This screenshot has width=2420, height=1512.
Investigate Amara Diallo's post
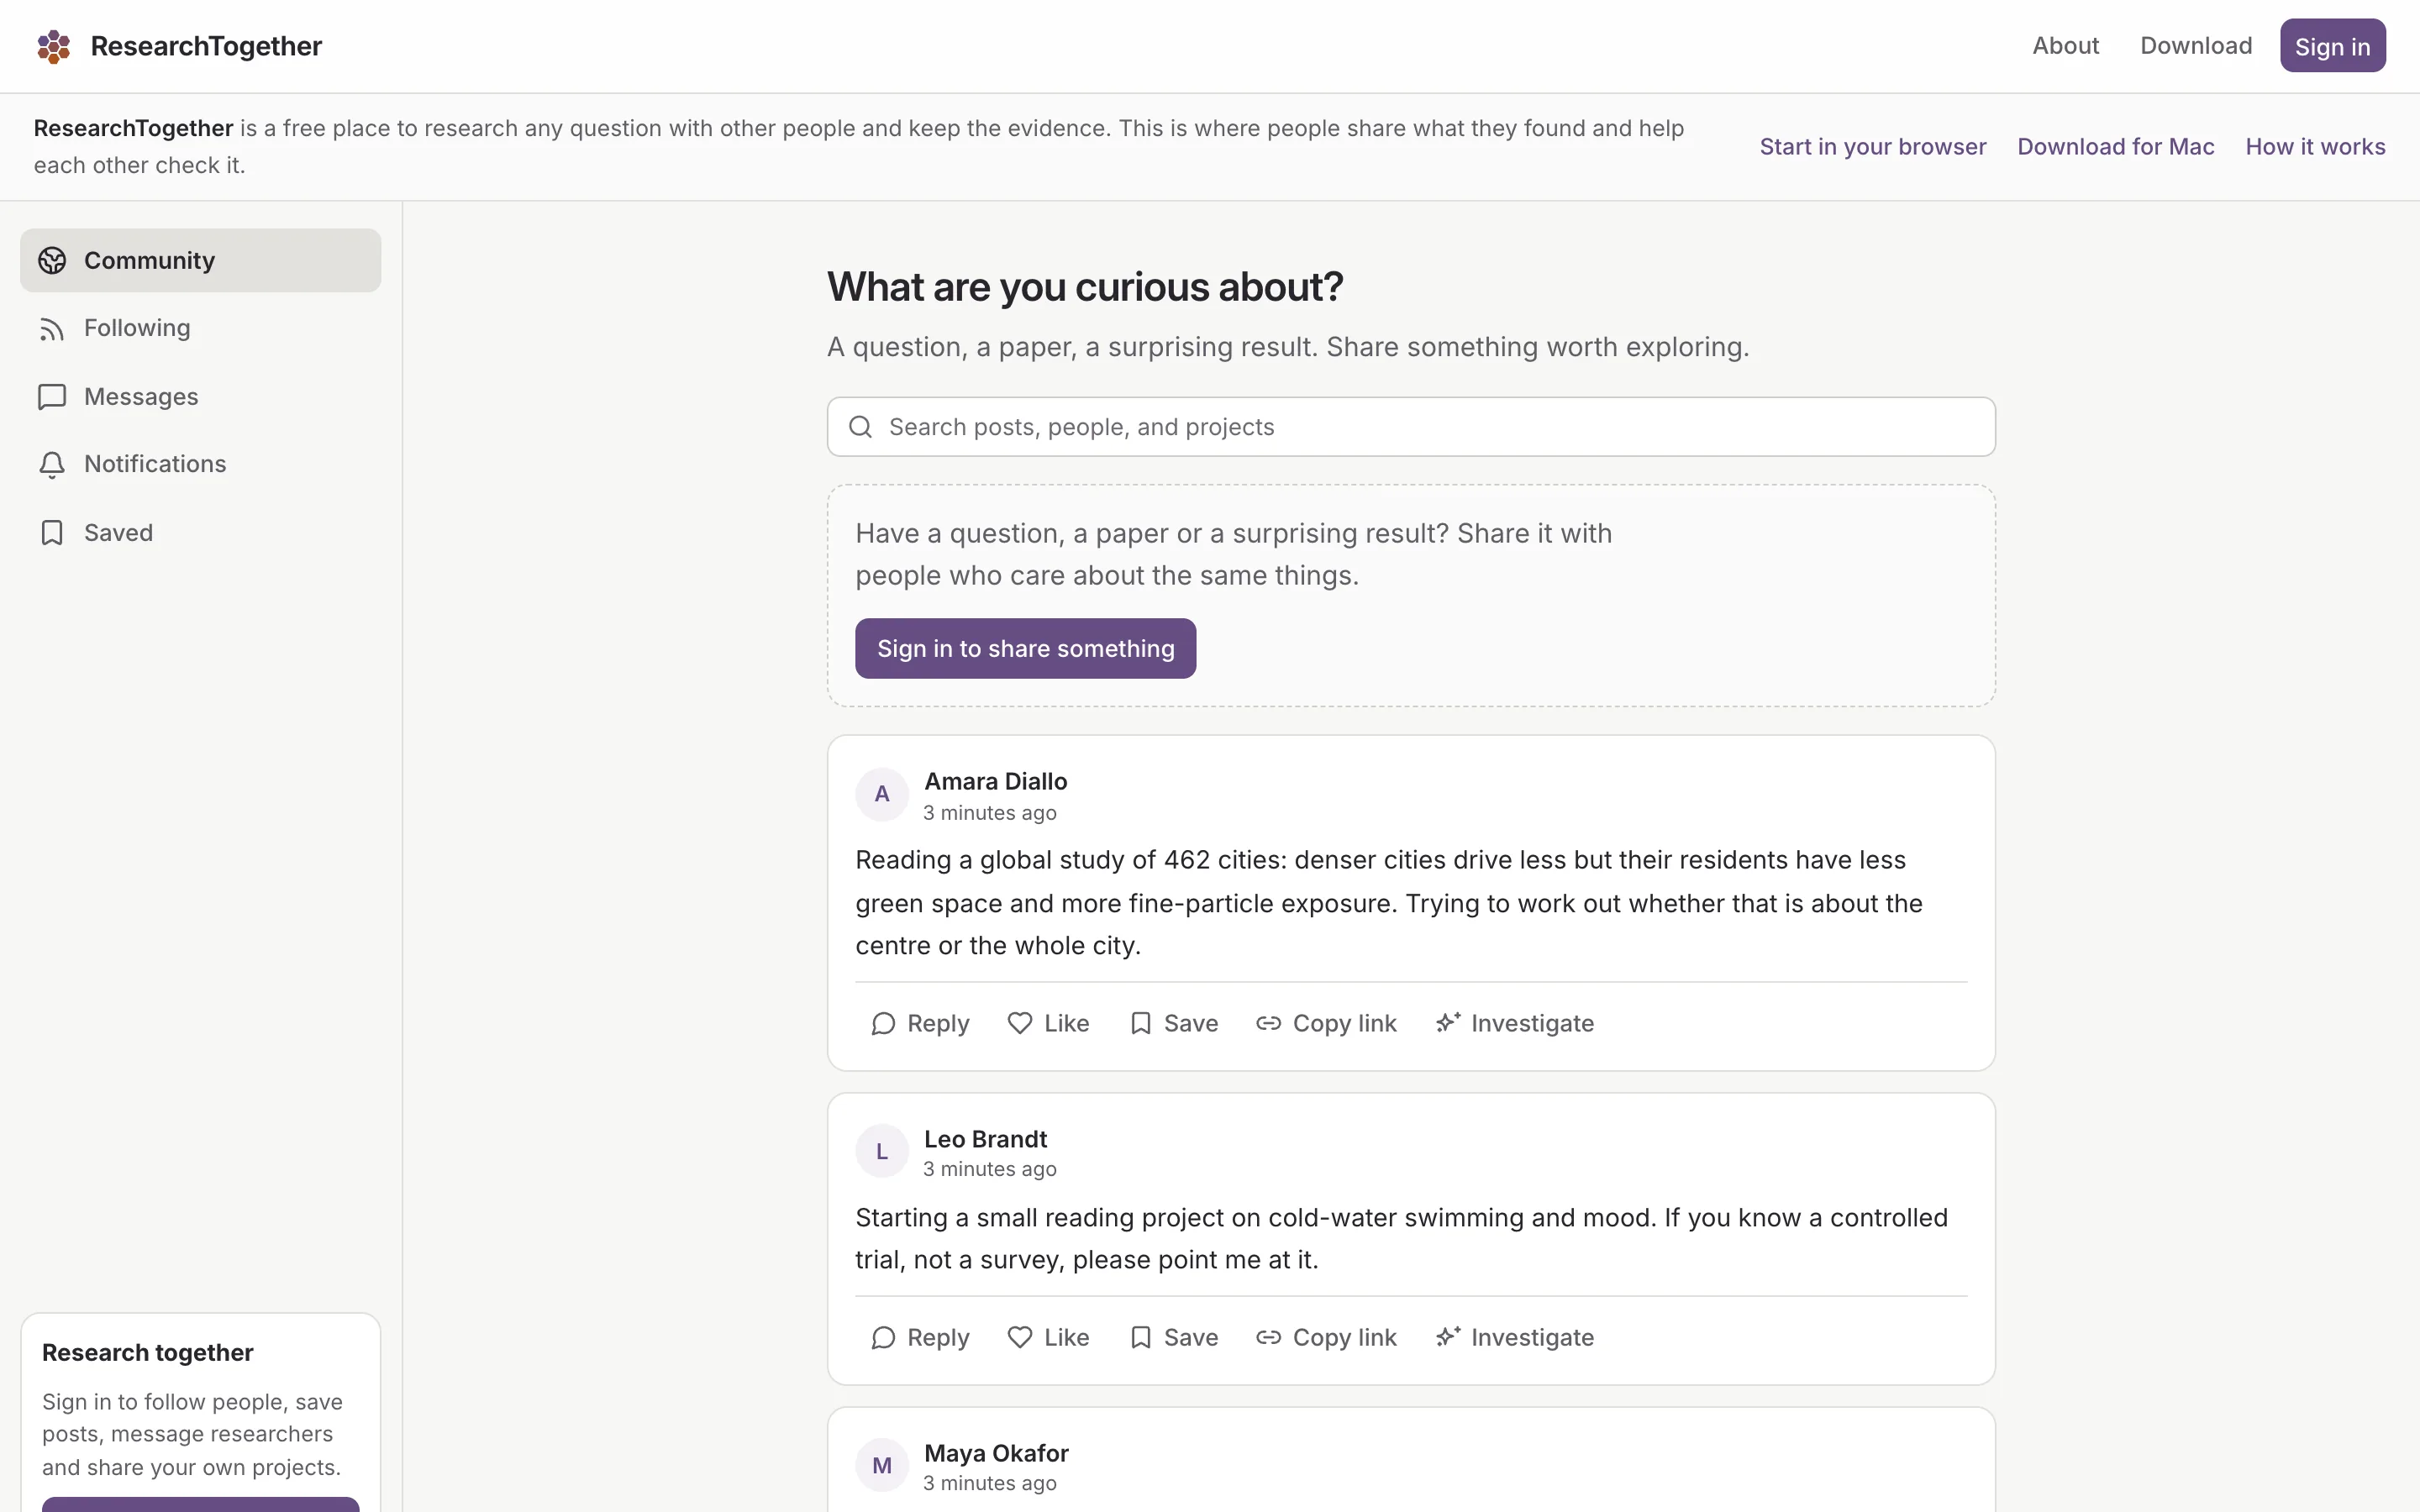click(x=1514, y=1023)
